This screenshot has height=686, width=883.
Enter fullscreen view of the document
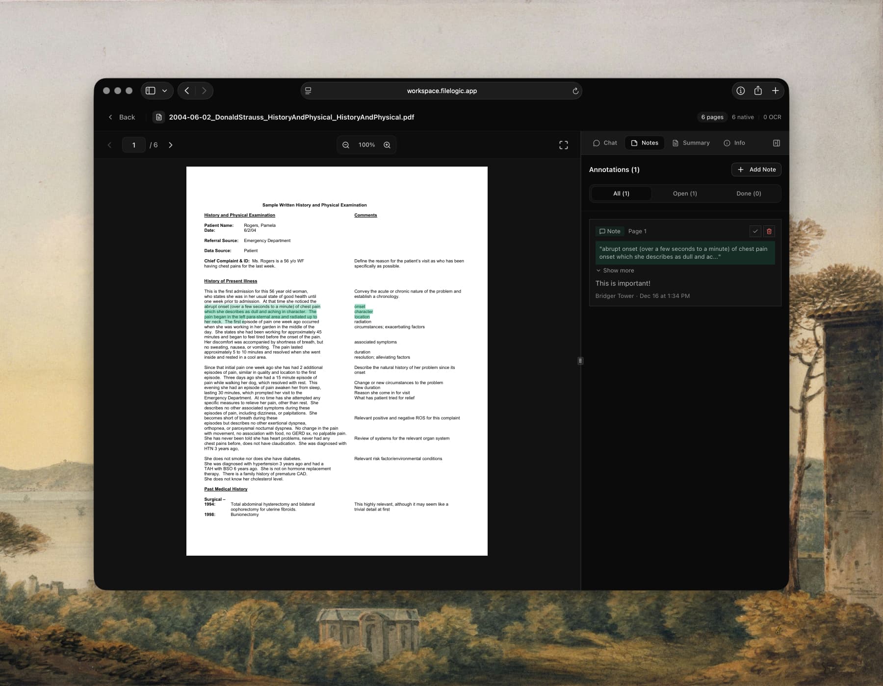563,145
